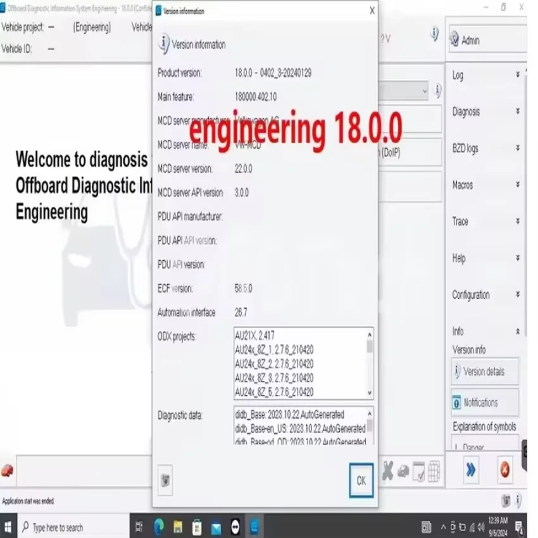Click the vehicle toolbar icon

click(x=403, y=471)
